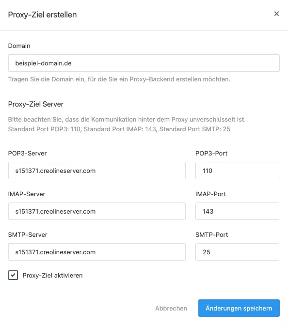288x326 pixels.
Task: Select the POP3-Server hostname input
Action: pos(97,171)
